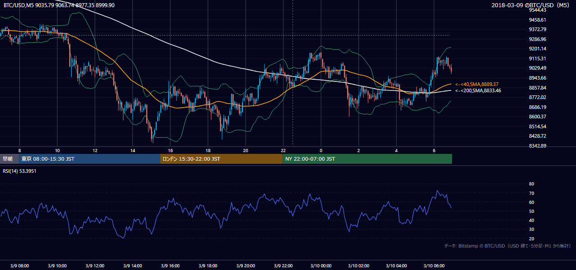Click RSI scale value 70
This screenshot has height=270, width=576.
(531, 193)
